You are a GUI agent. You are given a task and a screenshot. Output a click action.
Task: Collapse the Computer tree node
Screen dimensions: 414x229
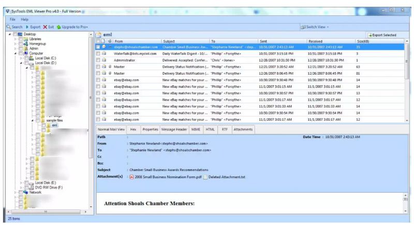pos(16,53)
